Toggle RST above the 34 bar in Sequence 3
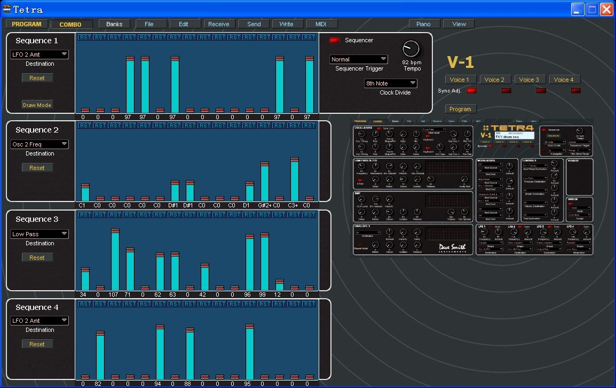This screenshot has width=616, height=388. 85,215
